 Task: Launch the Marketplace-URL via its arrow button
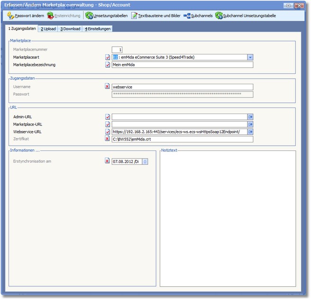(x=250, y=124)
